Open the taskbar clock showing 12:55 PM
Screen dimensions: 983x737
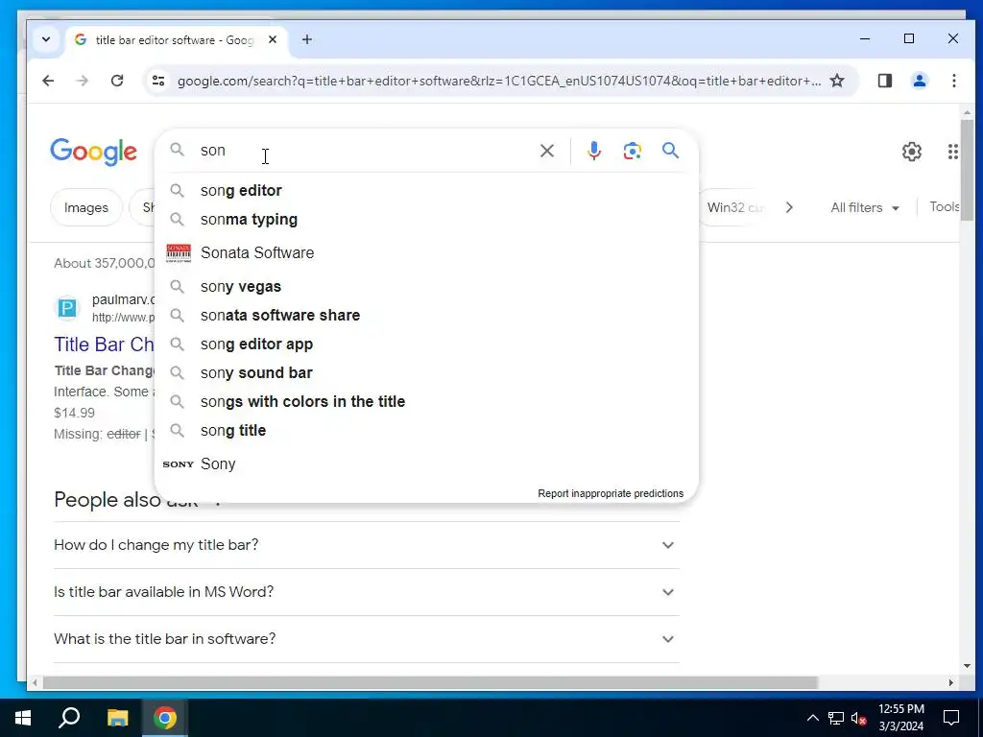pos(900,718)
